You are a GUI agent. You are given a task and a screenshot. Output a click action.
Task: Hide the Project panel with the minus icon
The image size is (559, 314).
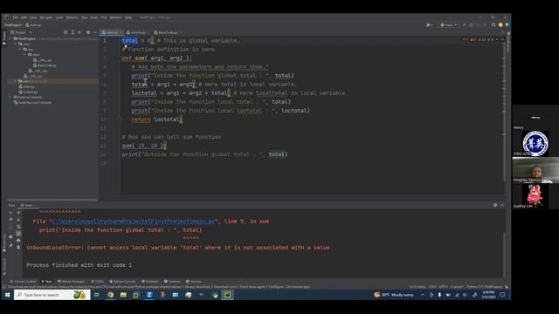95,32
